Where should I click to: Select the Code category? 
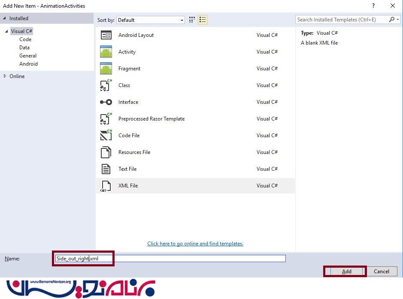point(25,39)
